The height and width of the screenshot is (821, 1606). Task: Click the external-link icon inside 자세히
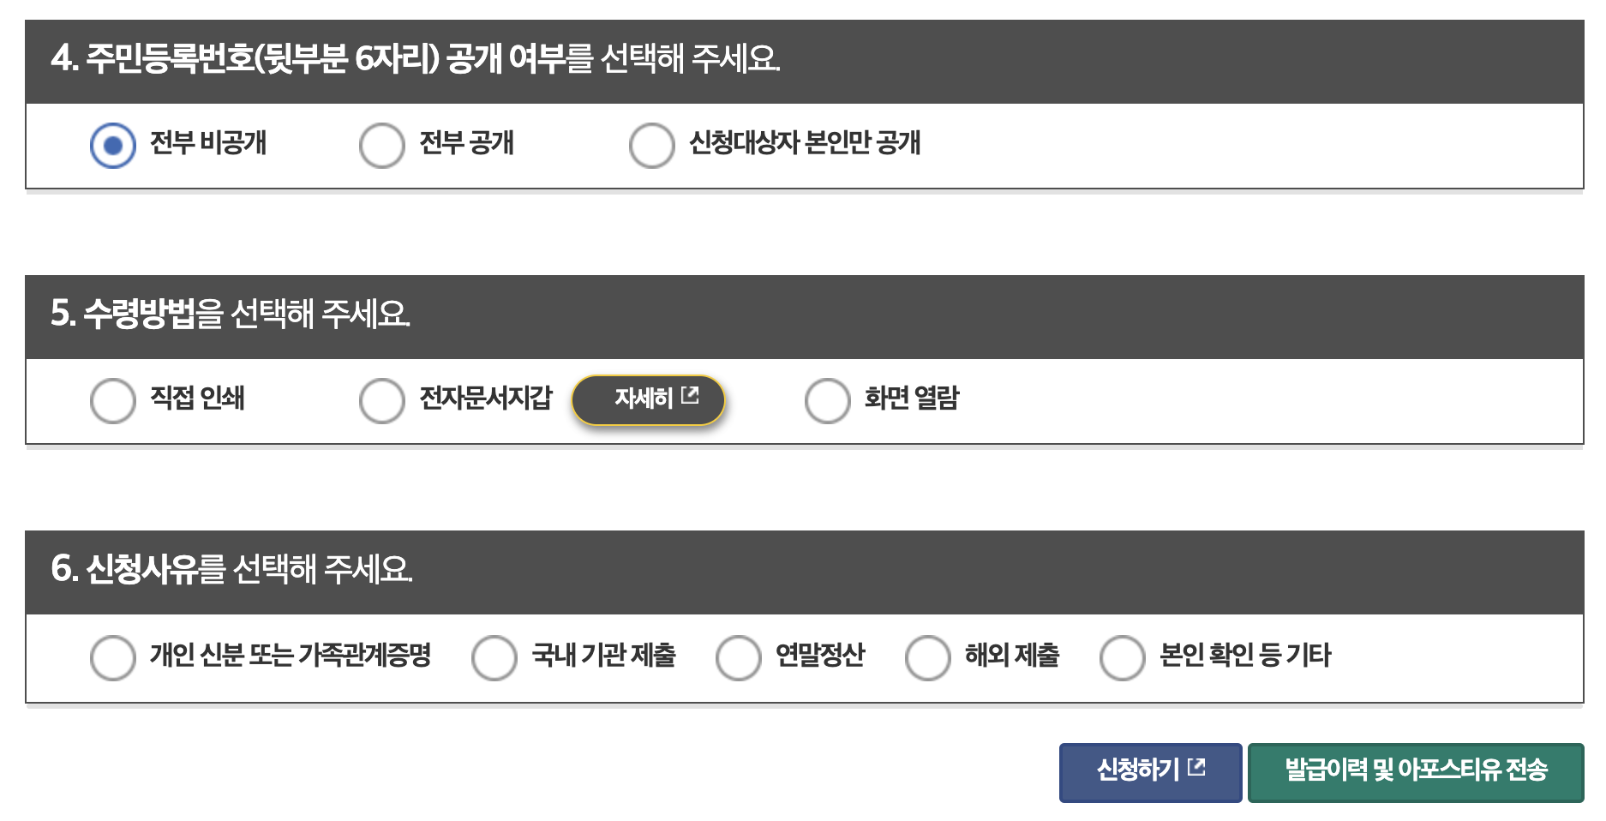click(691, 396)
